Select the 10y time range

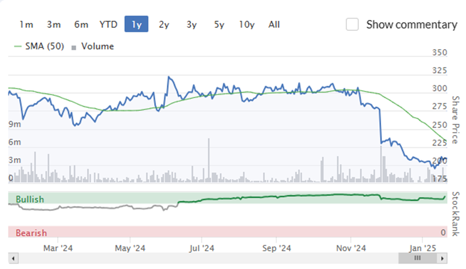click(x=247, y=24)
